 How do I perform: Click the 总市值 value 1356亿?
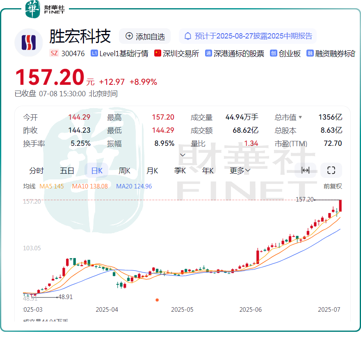pyautogui.click(x=330, y=117)
